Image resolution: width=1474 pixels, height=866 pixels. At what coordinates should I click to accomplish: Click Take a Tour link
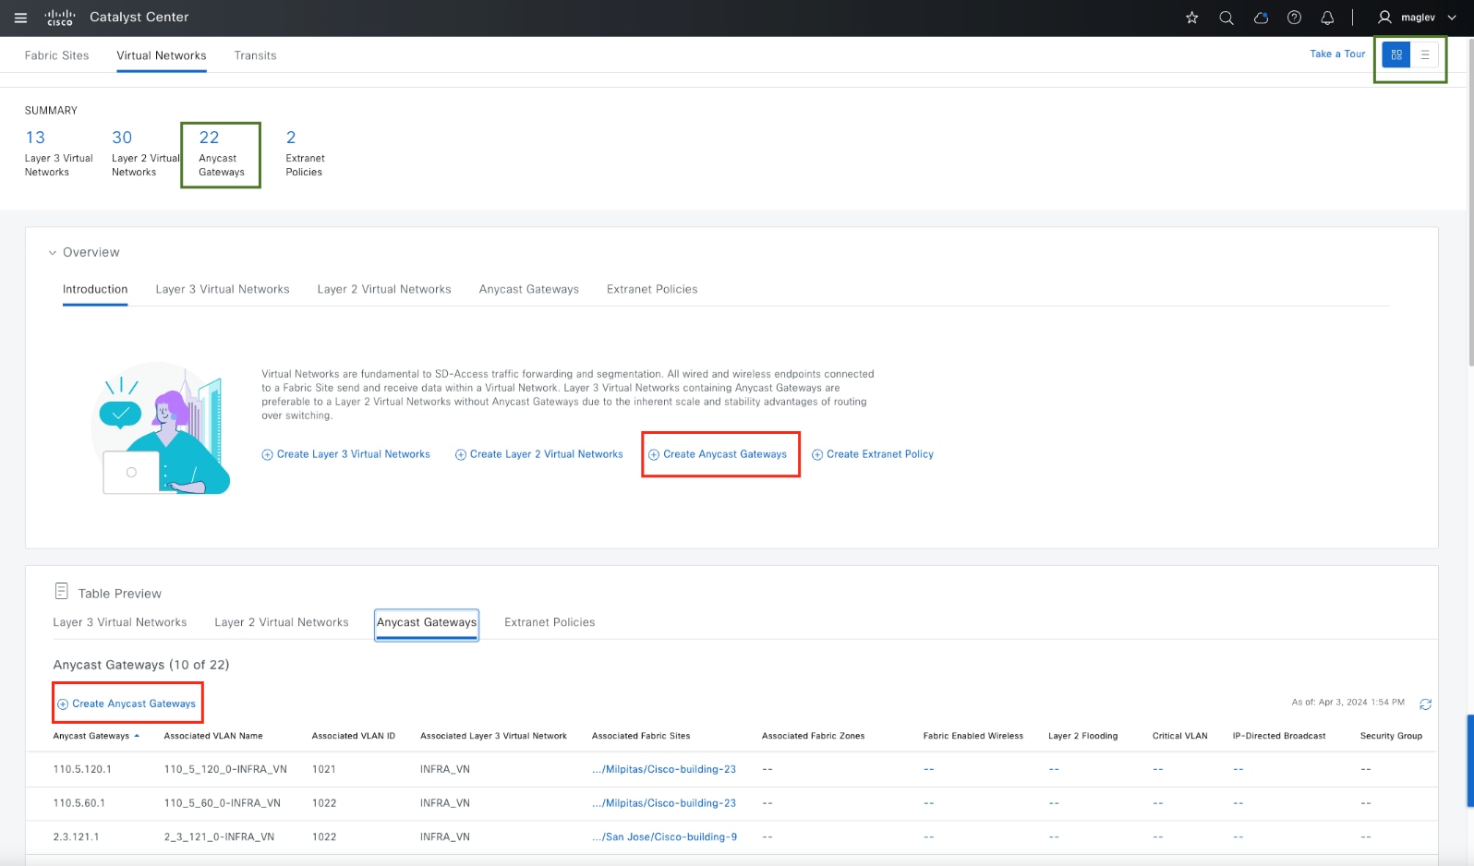(x=1336, y=54)
